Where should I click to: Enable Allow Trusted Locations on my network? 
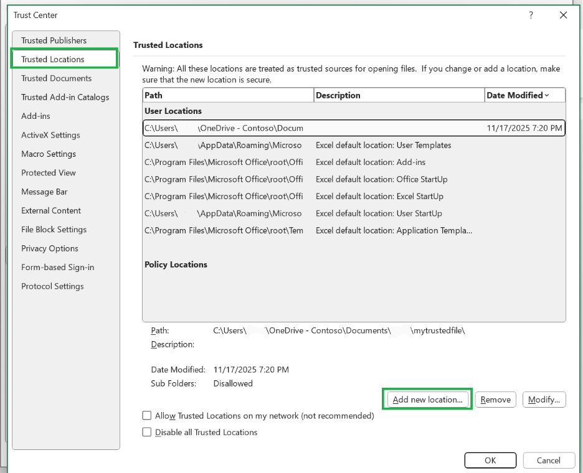coord(146,415)
